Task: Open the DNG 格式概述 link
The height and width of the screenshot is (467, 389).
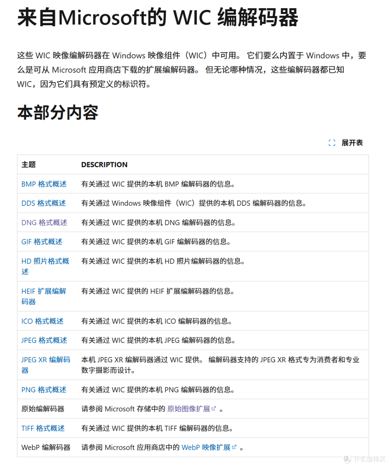Action: click(44, 223)
